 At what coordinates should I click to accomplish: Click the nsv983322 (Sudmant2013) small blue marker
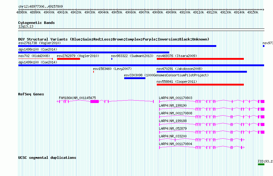(x=112, y=59)
